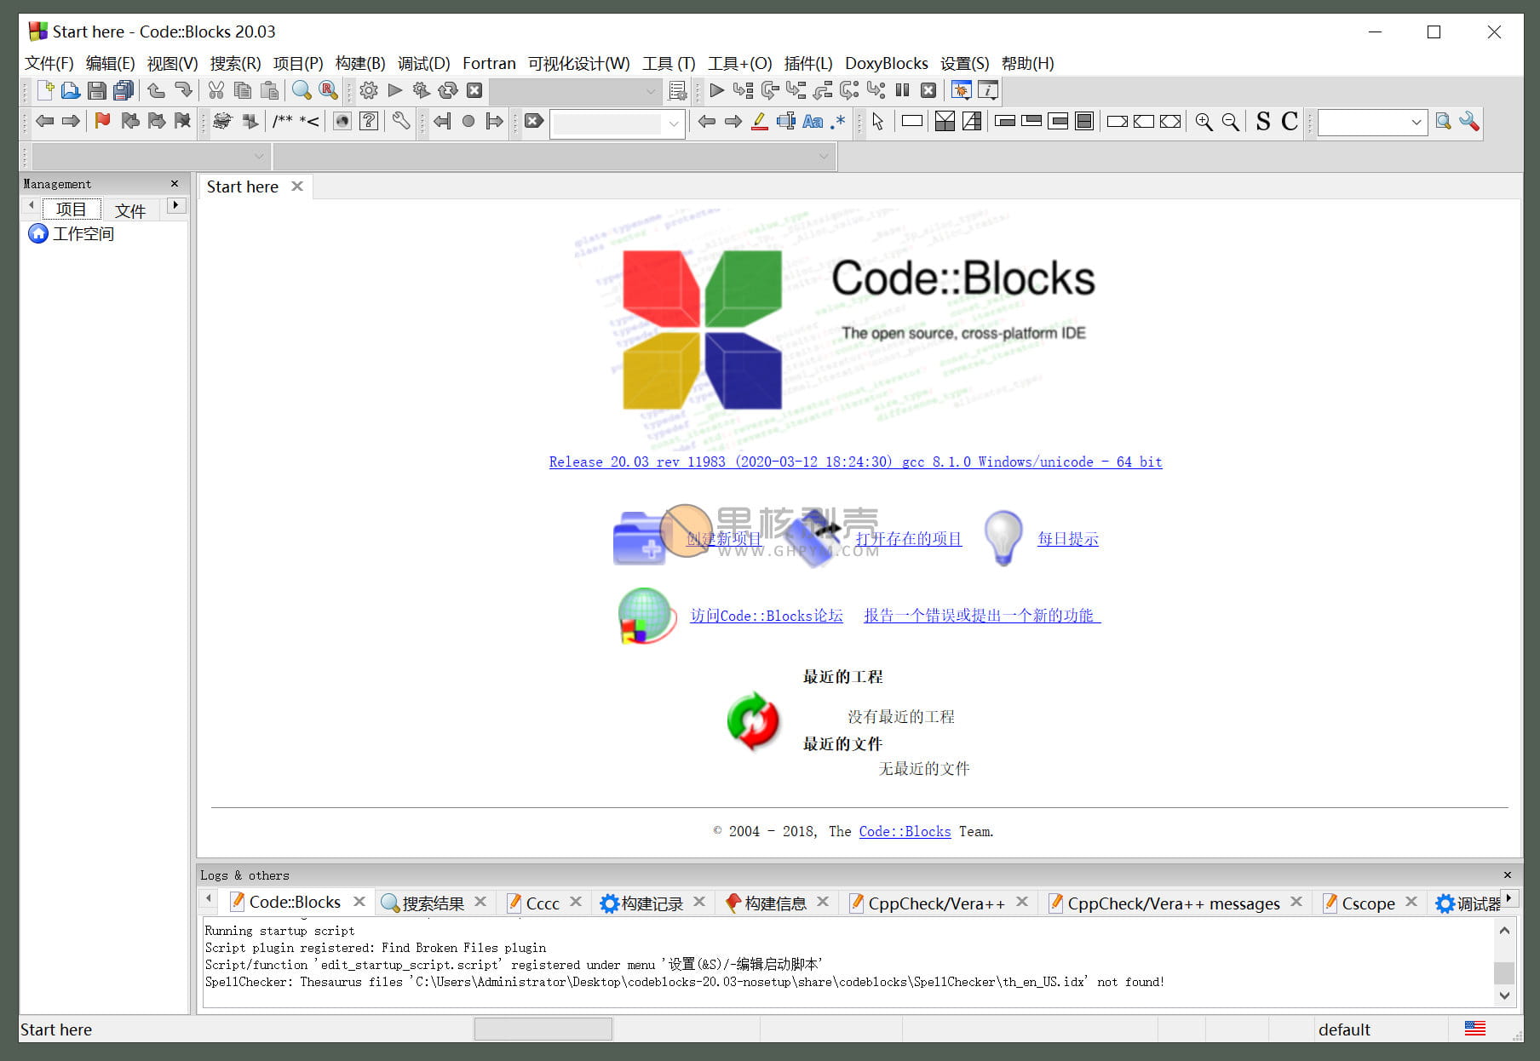Open the Replace dialog icon

(328, 90)
